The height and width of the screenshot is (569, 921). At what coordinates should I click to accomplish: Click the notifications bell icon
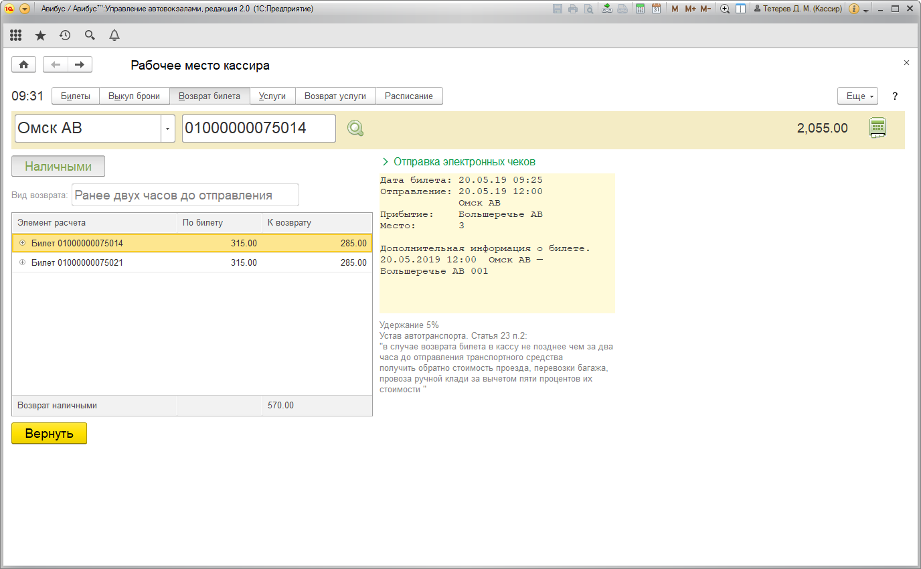coord(114,35)
